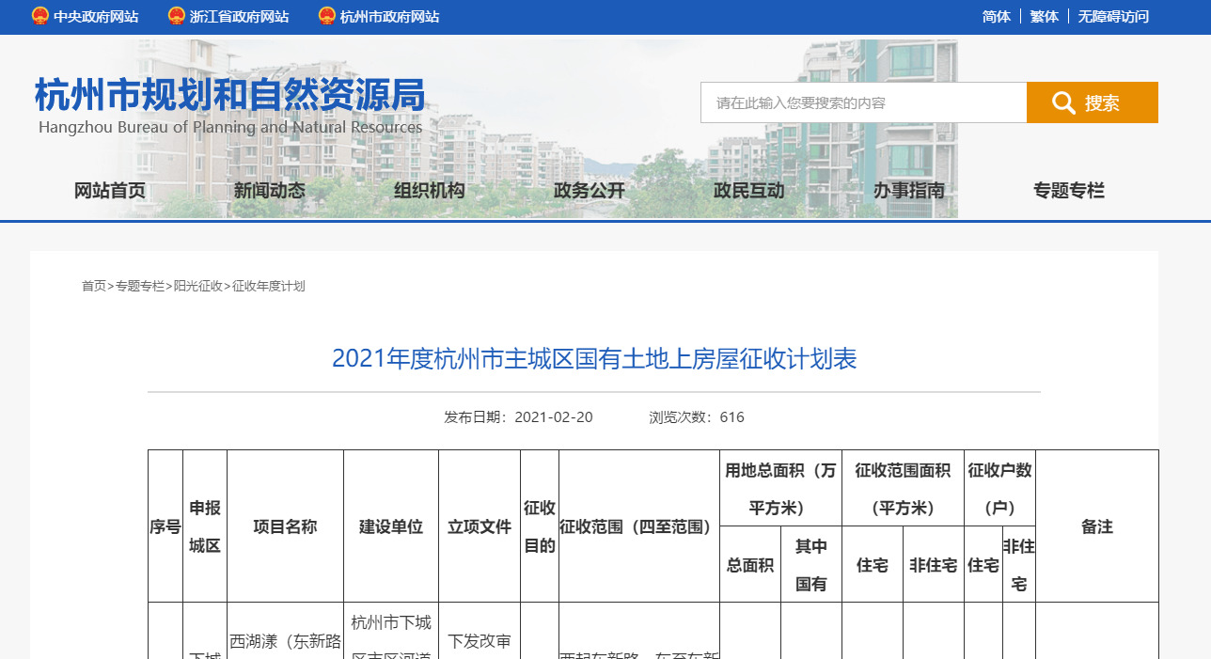Viewport: 1211px width, 659px height.
Task: Click the 备注 table header
Action: click(1097, 527)
